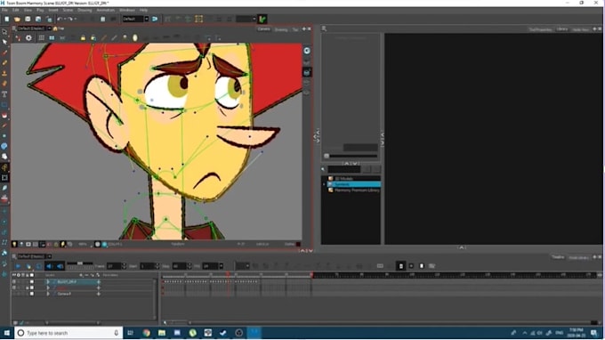This screenshot has width=605, height=340.
Task: Click the Play button in Timeline toolbar
Action: coord(18,266)
